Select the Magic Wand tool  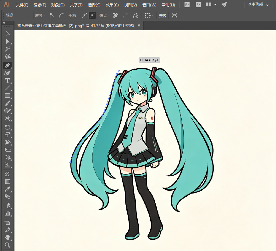(8, 49)
